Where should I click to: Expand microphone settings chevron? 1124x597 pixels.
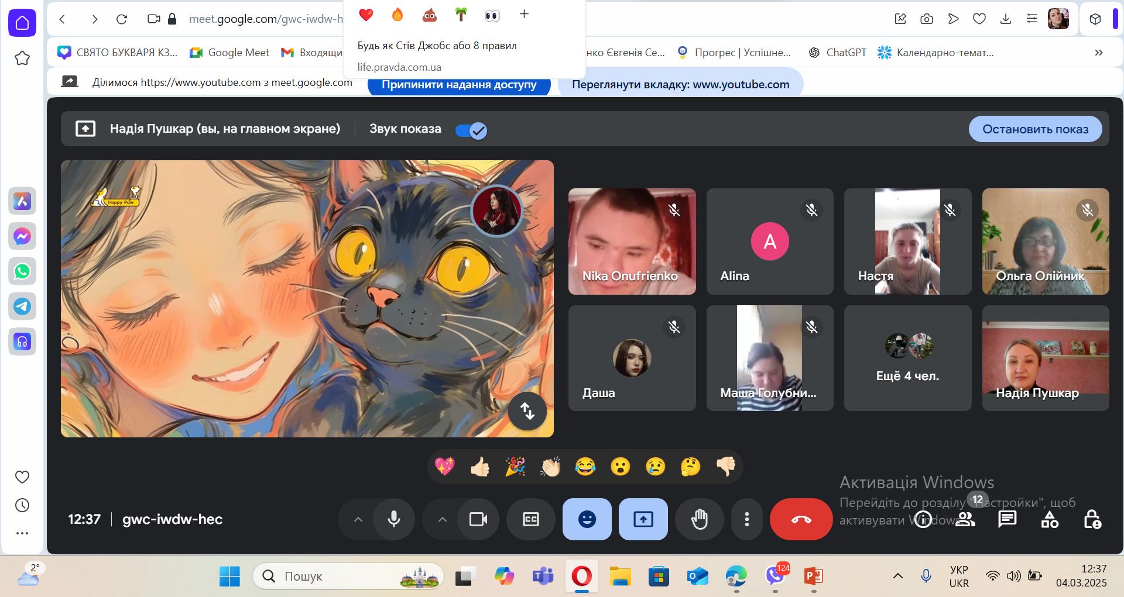358,519
